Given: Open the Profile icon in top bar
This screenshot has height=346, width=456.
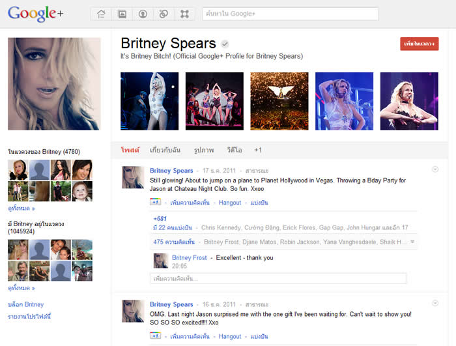Looking at the screenshot, I should (143, 14).
